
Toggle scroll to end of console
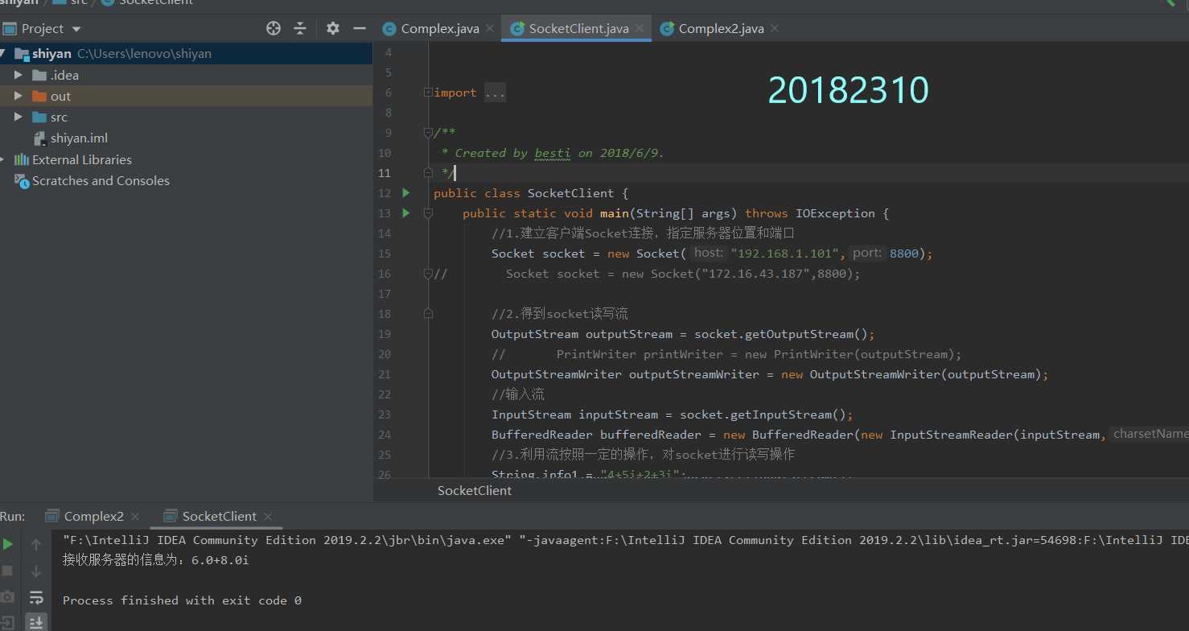(36, 622)
